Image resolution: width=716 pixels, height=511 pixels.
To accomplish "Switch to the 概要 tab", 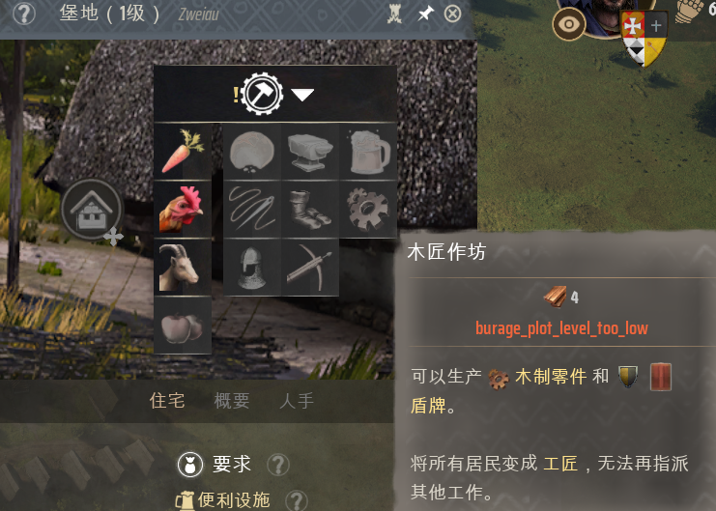I will click(x=232, y=401).
